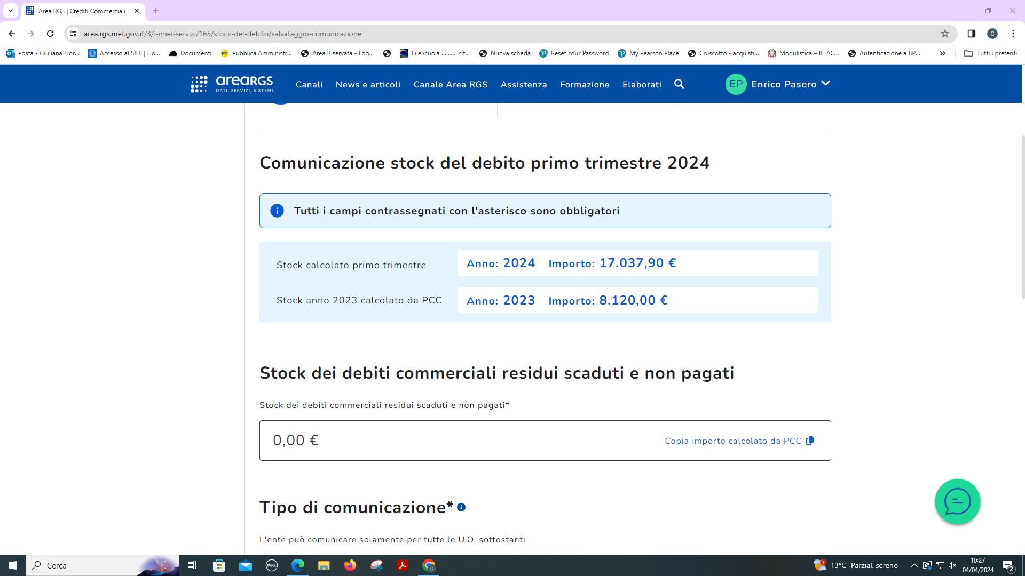
Task: Go to News e articoli
Action: 368,85
